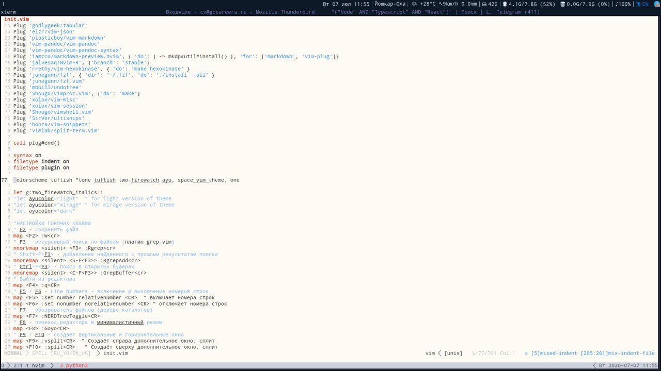Click the SPELL [RU_YO/EN_US] statusline segment
Screen dimensions: 661x371
61,353
